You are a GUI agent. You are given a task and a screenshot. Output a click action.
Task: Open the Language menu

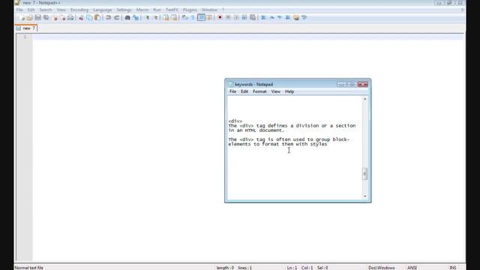[102, 10]
